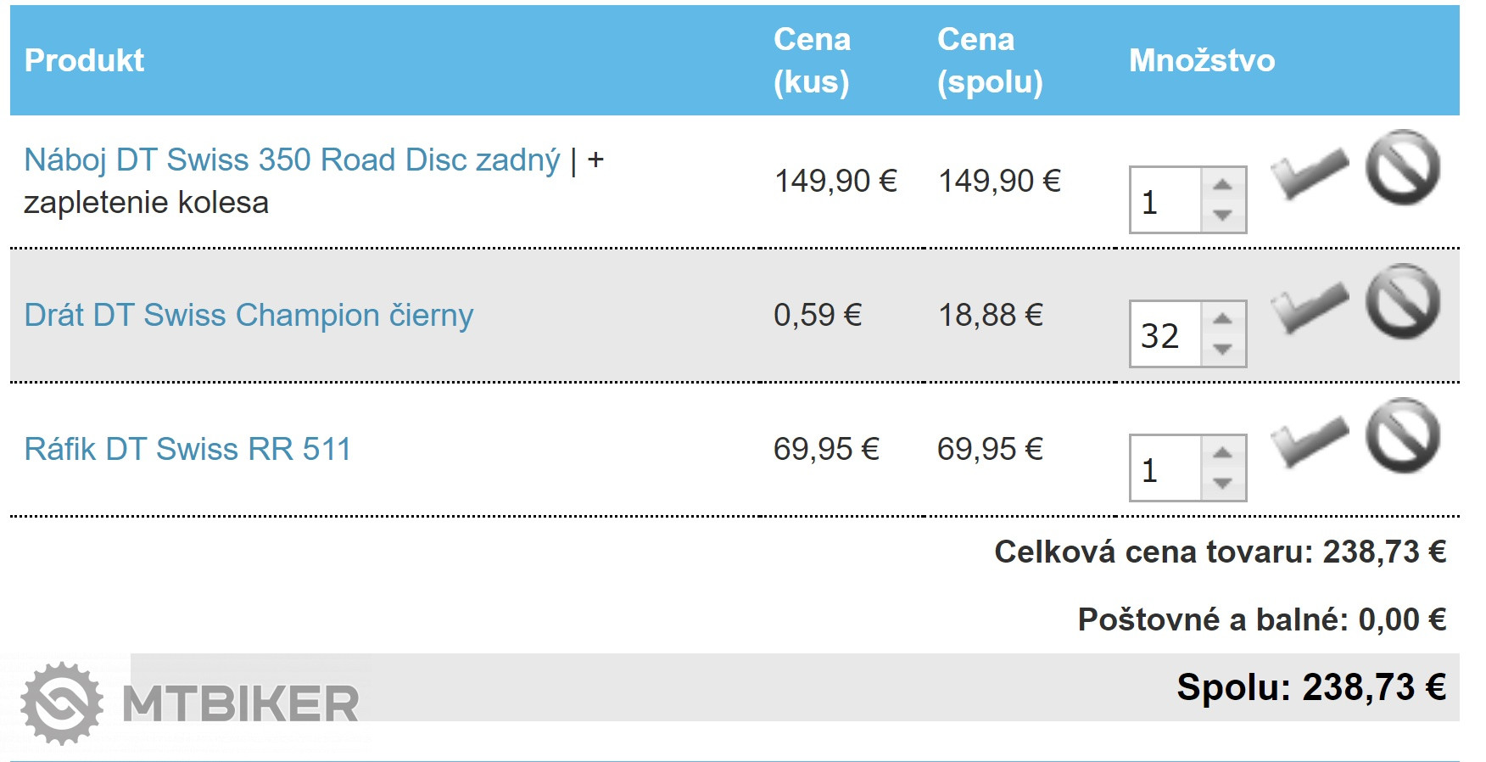Screen dimensions: 1486x762
Task: Increase Drát Champion spoke quantity
Action: click(x=1222, y=319)
